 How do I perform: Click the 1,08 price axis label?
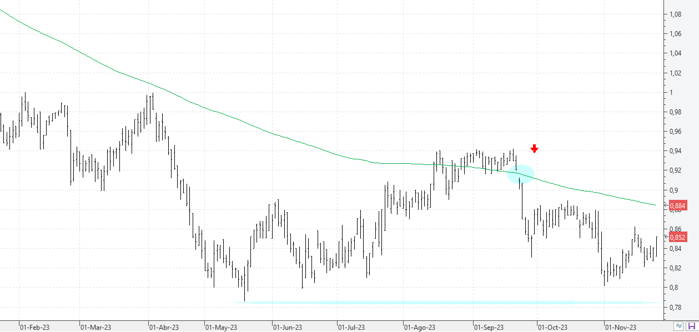coord(676,14)
